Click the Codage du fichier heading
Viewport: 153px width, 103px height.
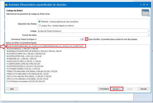[x=15, y=11]
